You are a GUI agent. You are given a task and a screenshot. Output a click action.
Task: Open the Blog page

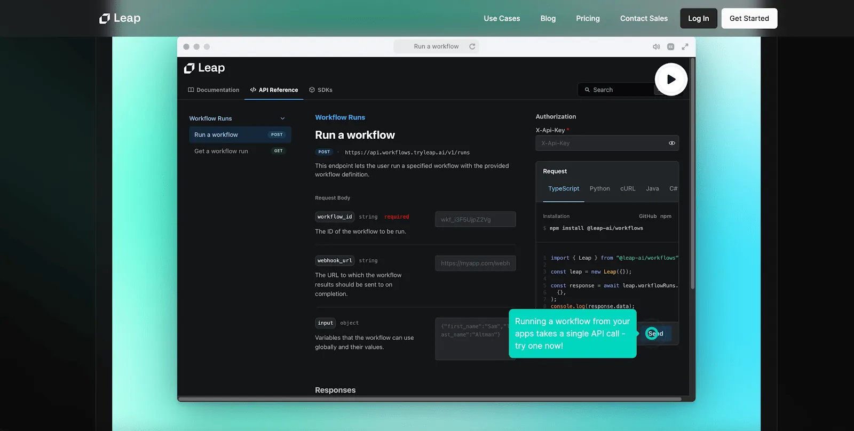(548, 18)
